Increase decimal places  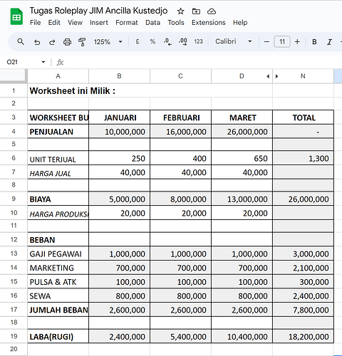tap(183, 42)
